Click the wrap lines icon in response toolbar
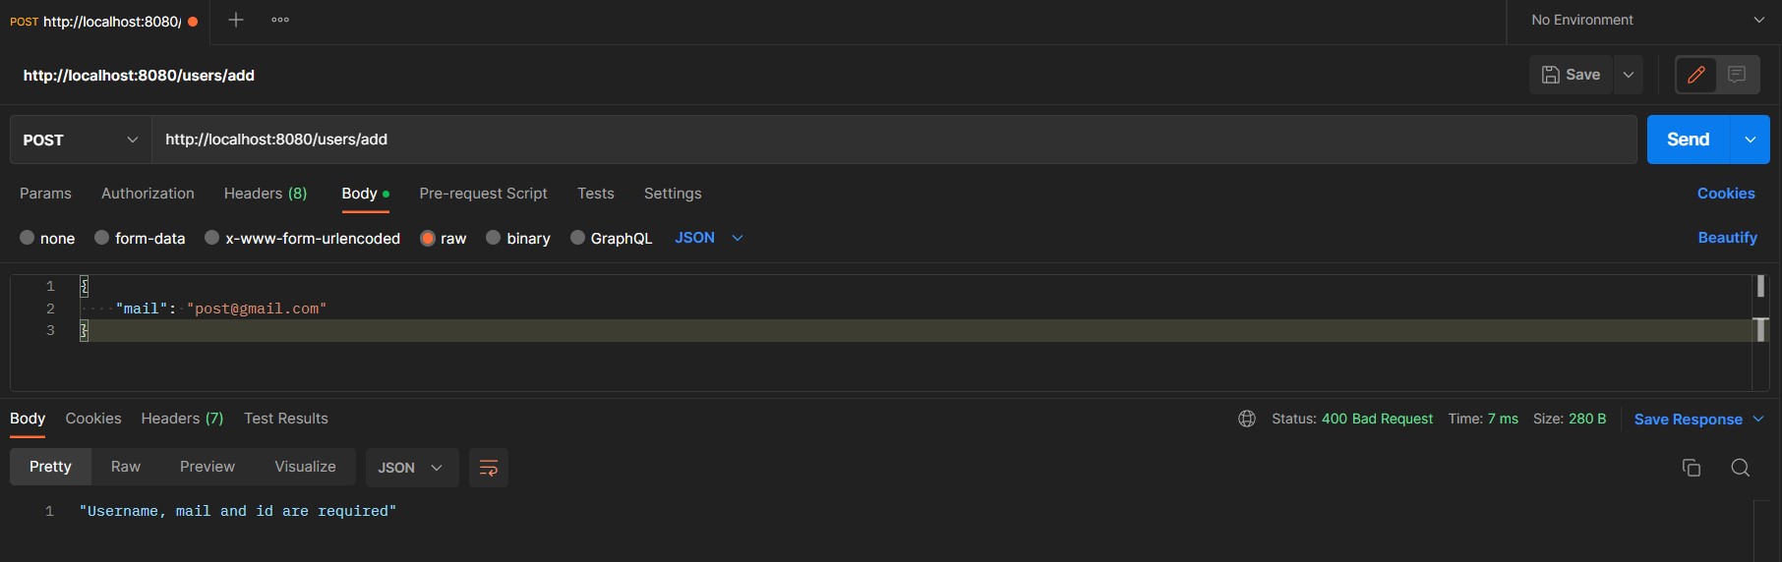The height and width of the screenshot is (562, 1782). pos(489,468)
